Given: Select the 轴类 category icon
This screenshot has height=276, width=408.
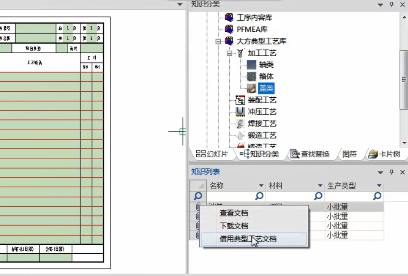Looking at the screenshot, I should pos(251,65).
